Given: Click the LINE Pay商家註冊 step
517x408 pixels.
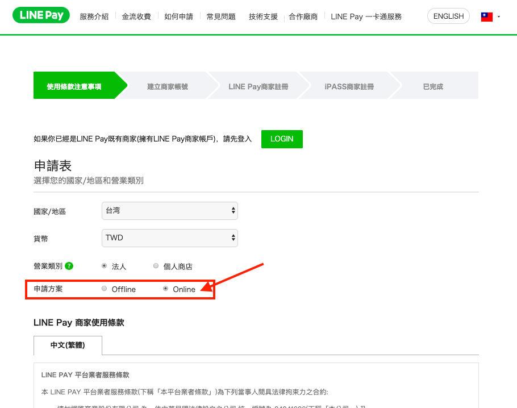Looking at the screenshot, I should pos(258,86).
